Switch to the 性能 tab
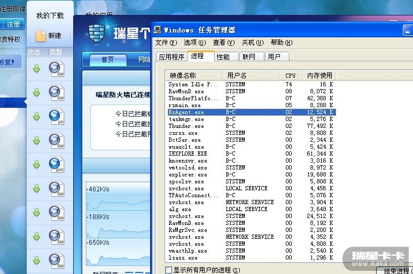Image resolution: width=413 pixels, height=274 pixels. pos(226,57)
